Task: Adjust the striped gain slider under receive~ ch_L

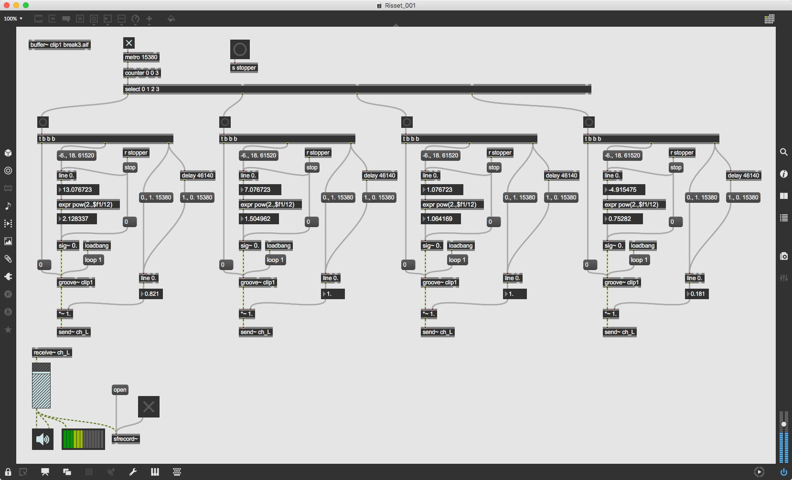Action: pos(41,386)
